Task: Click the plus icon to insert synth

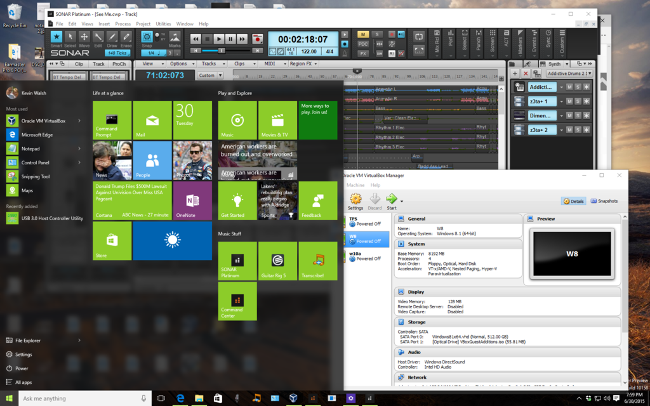Action: pos(515,74)
